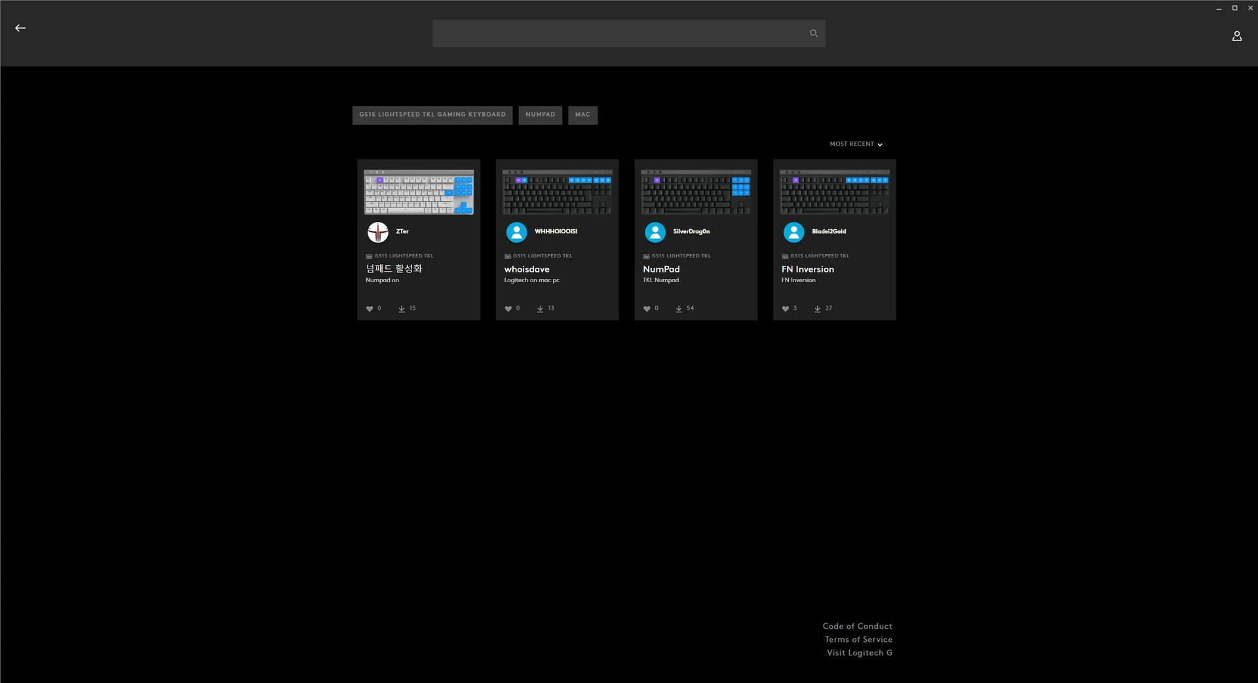Click the SilverDrag0n username
The width and height of the screenshot is (1258, 683).
(691, 231)
